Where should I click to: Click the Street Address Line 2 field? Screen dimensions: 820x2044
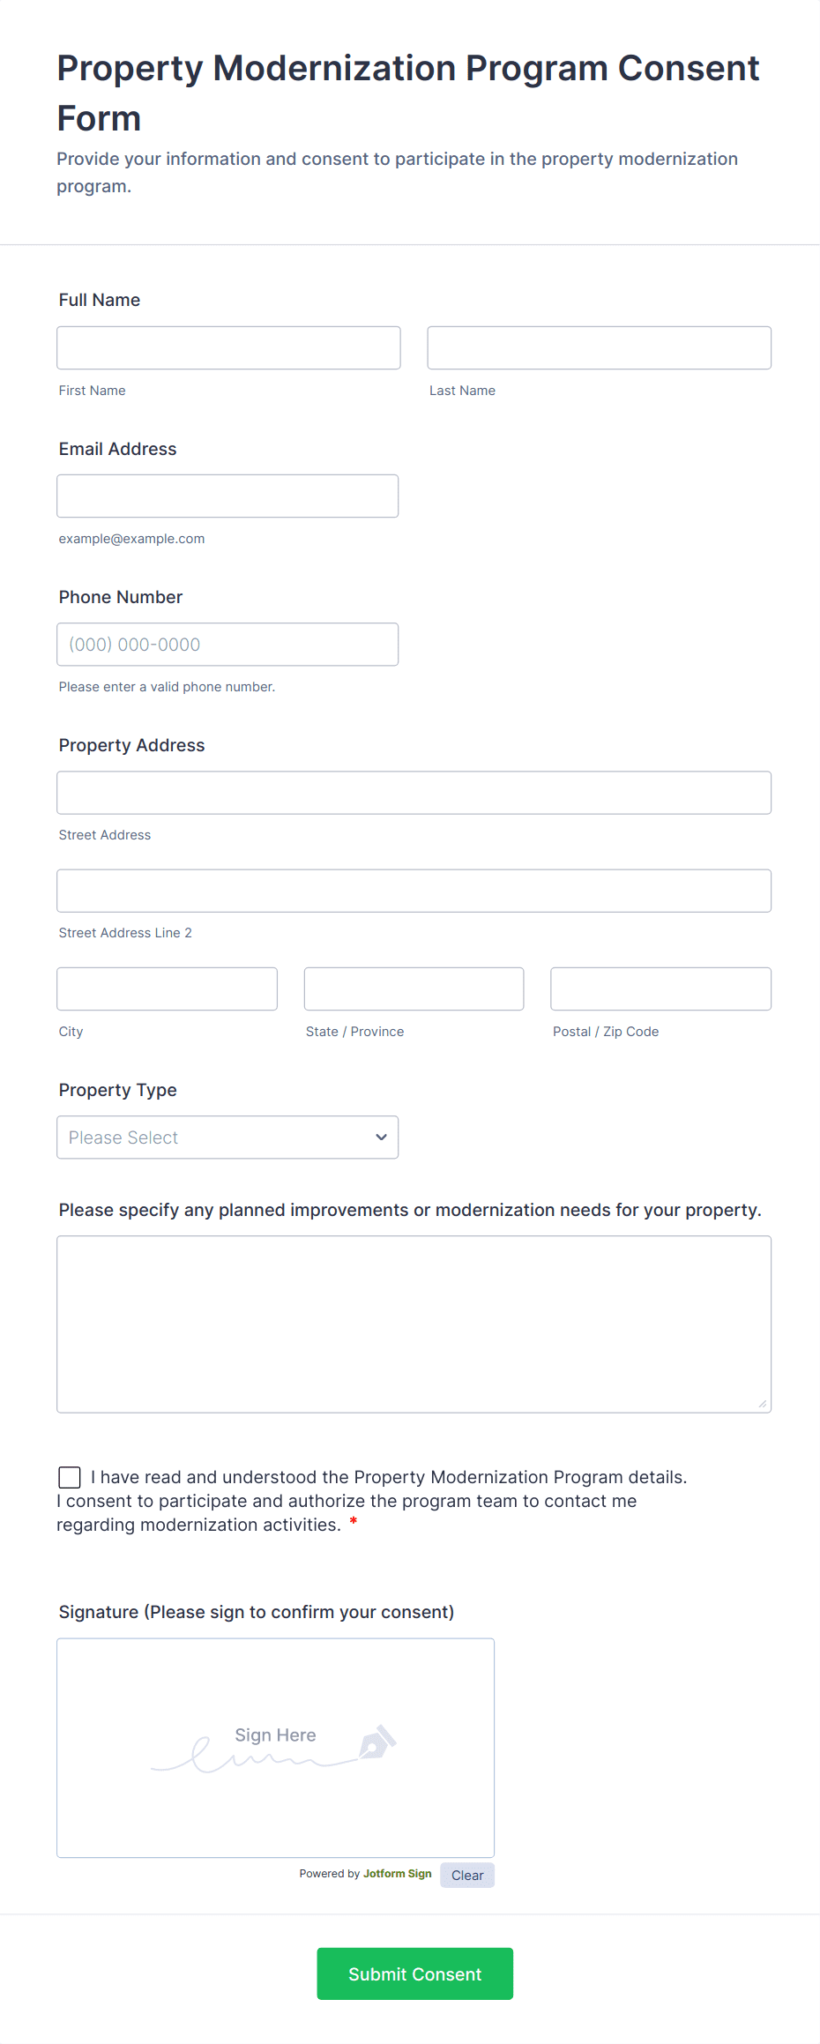pos(414,891)
